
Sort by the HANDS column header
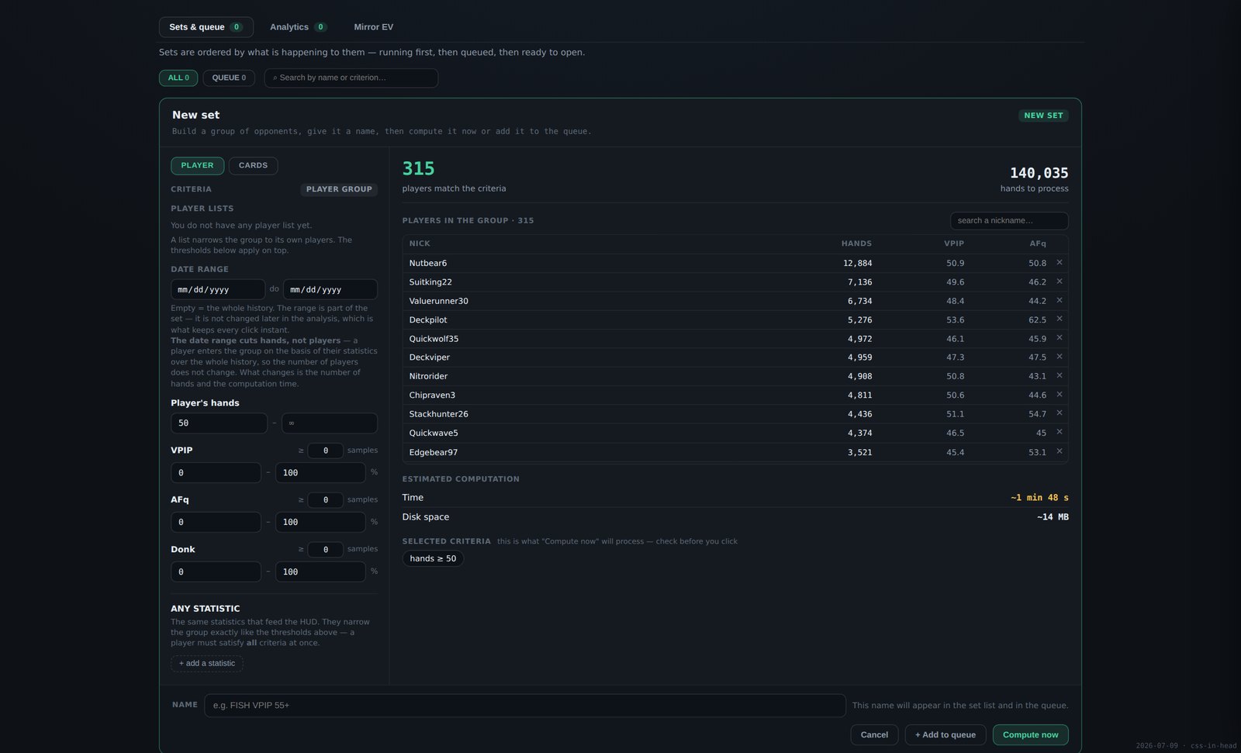[x=856, y=244]
